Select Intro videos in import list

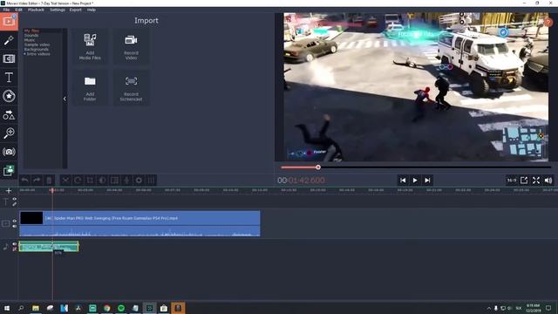click(38, 54)
